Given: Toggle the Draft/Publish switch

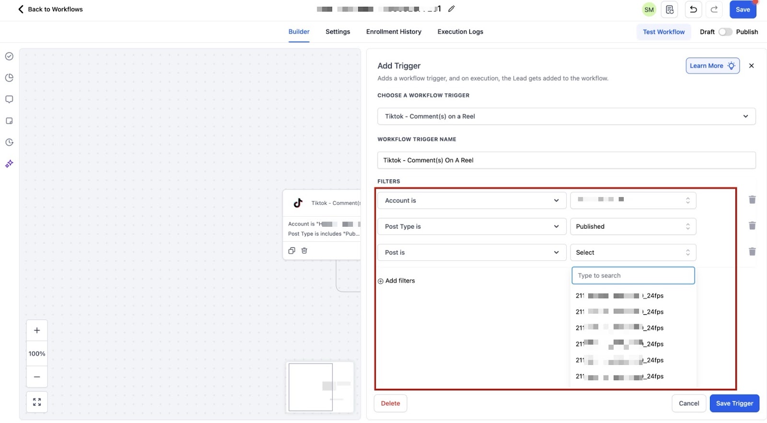Looking at the screenshot, I should (x=725, y=32).
